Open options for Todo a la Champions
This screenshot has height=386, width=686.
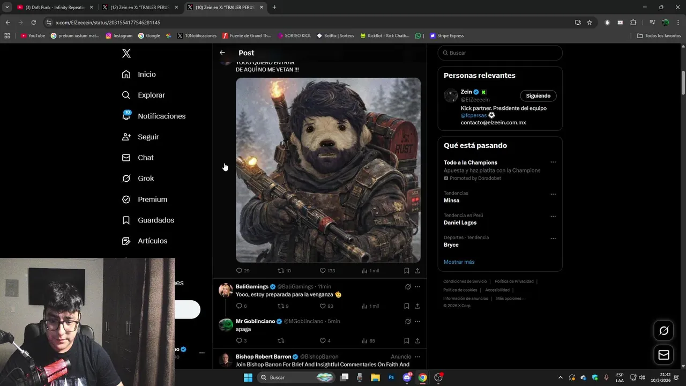pyautogui.click(x=553, y=162)
